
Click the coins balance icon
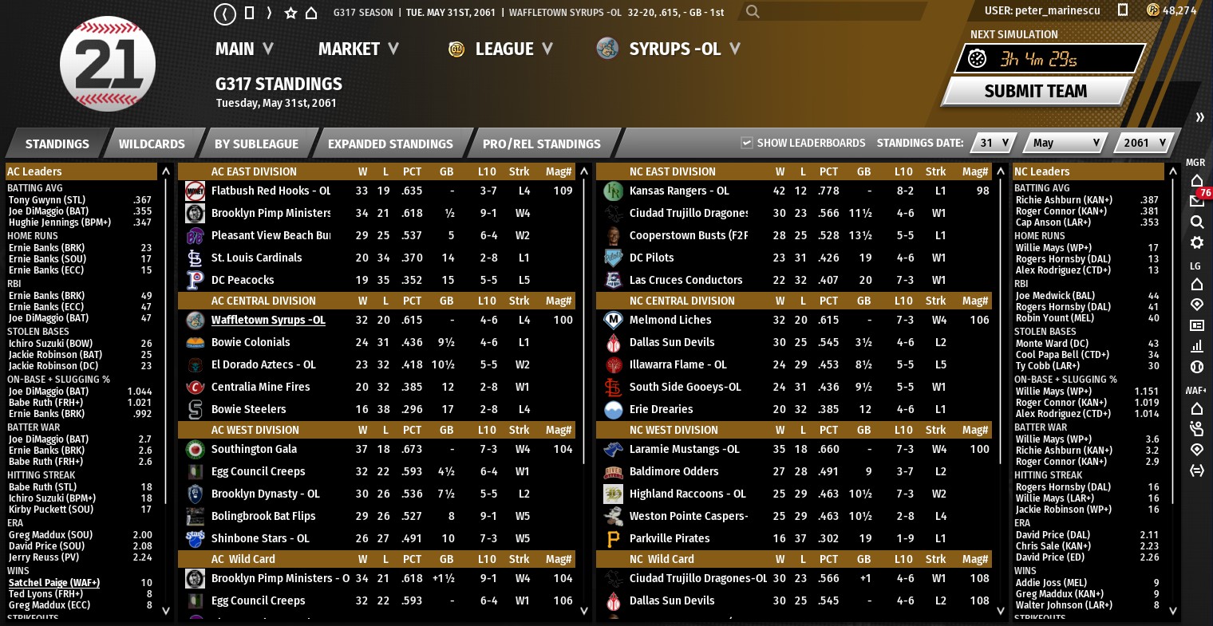(1152, 10)
